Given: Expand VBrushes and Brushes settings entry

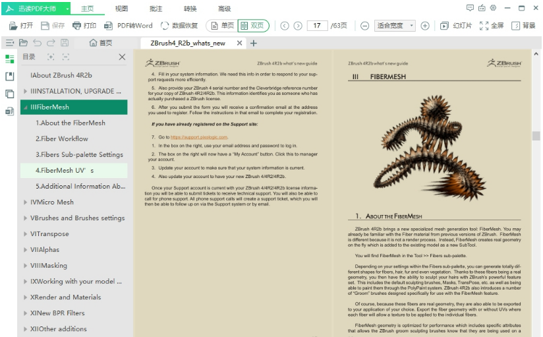Looking at the screenshot, I should tap(25, 218).
